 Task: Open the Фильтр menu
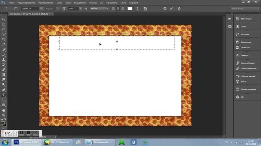point(93,3)
